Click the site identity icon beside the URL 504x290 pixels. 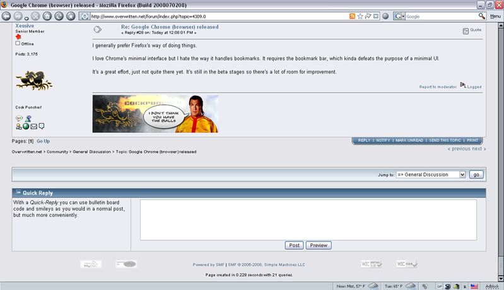point(85,16)
